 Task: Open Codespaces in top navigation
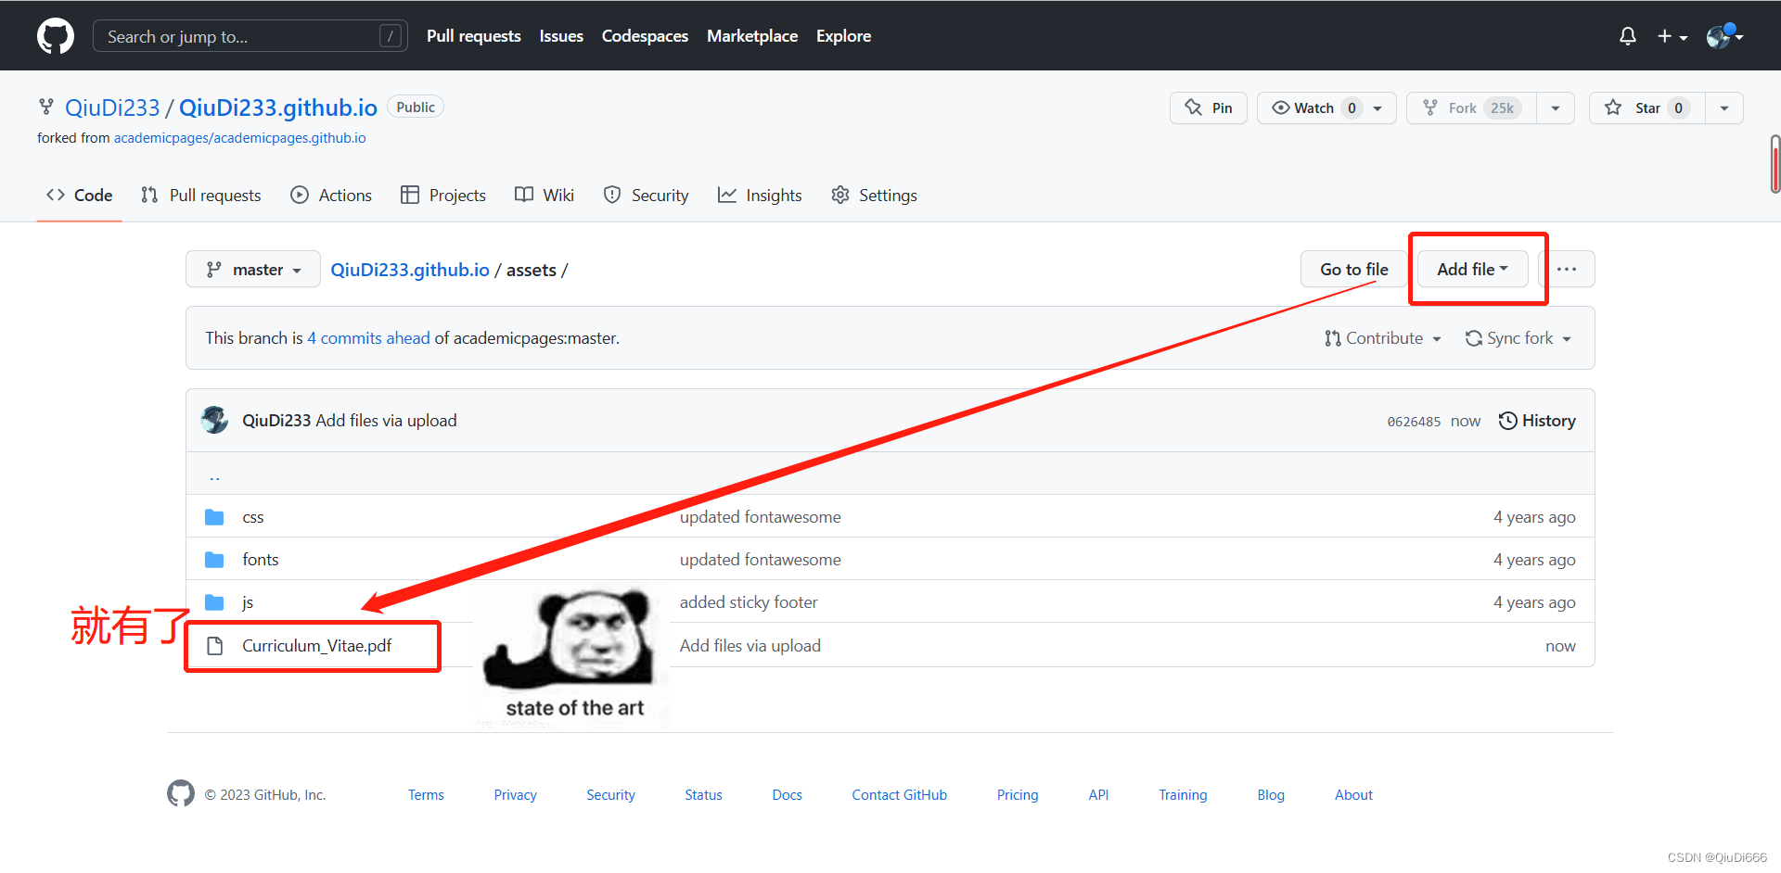(645, 36)
